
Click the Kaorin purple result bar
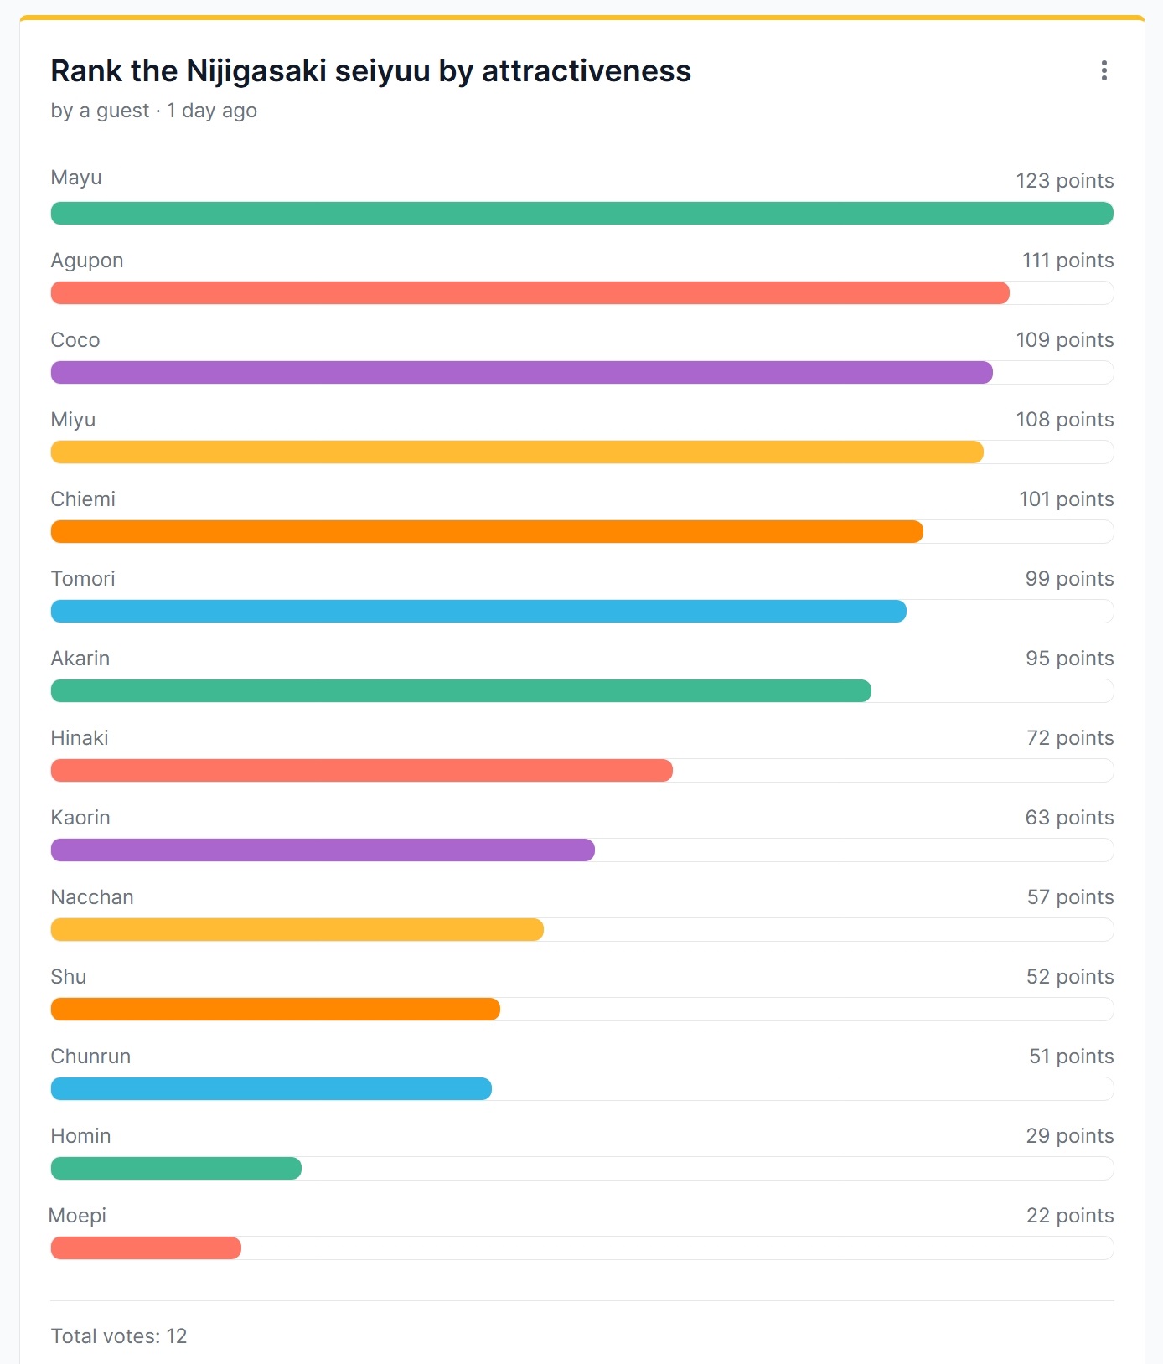pos(323,850)
